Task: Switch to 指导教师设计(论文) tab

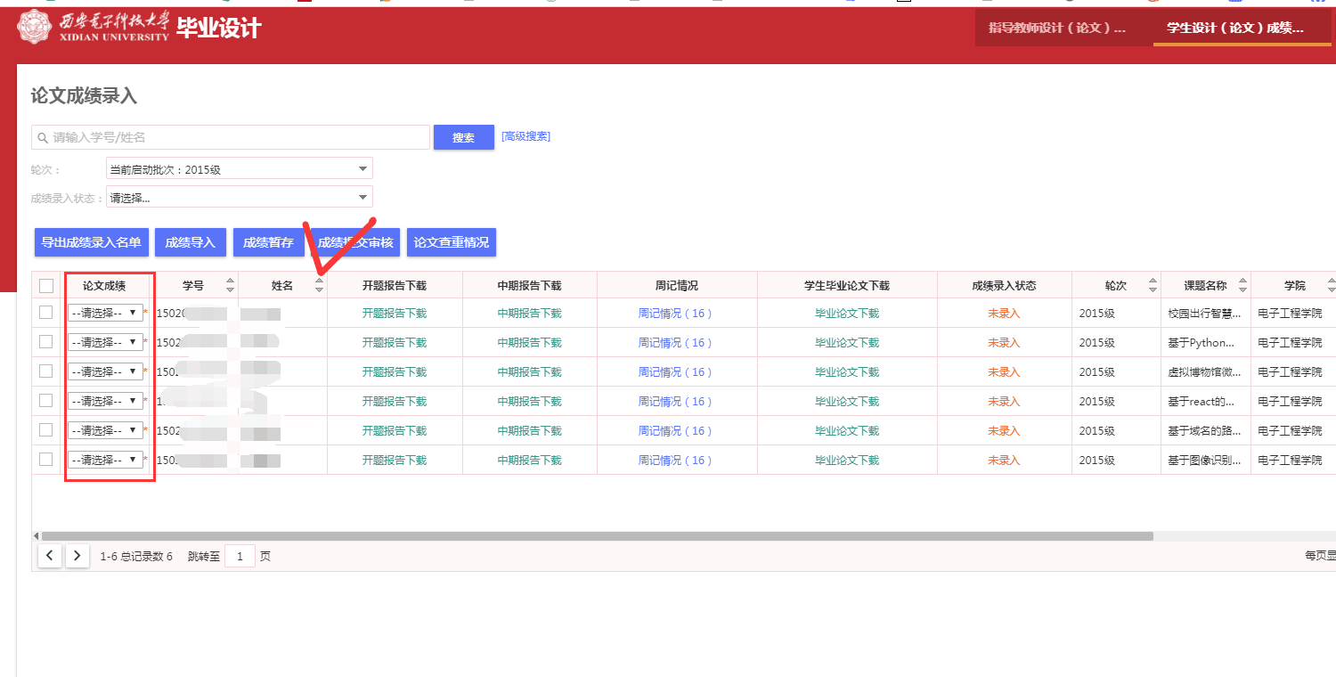Action: click(1057, 28)
